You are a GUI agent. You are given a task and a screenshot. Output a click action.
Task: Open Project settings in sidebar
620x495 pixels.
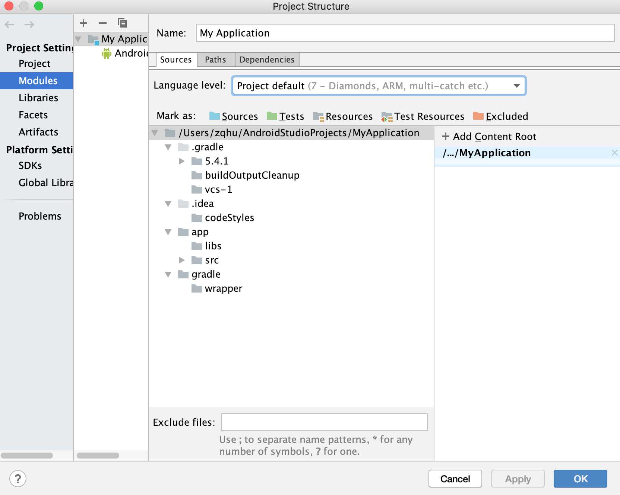tap(34, 64)
